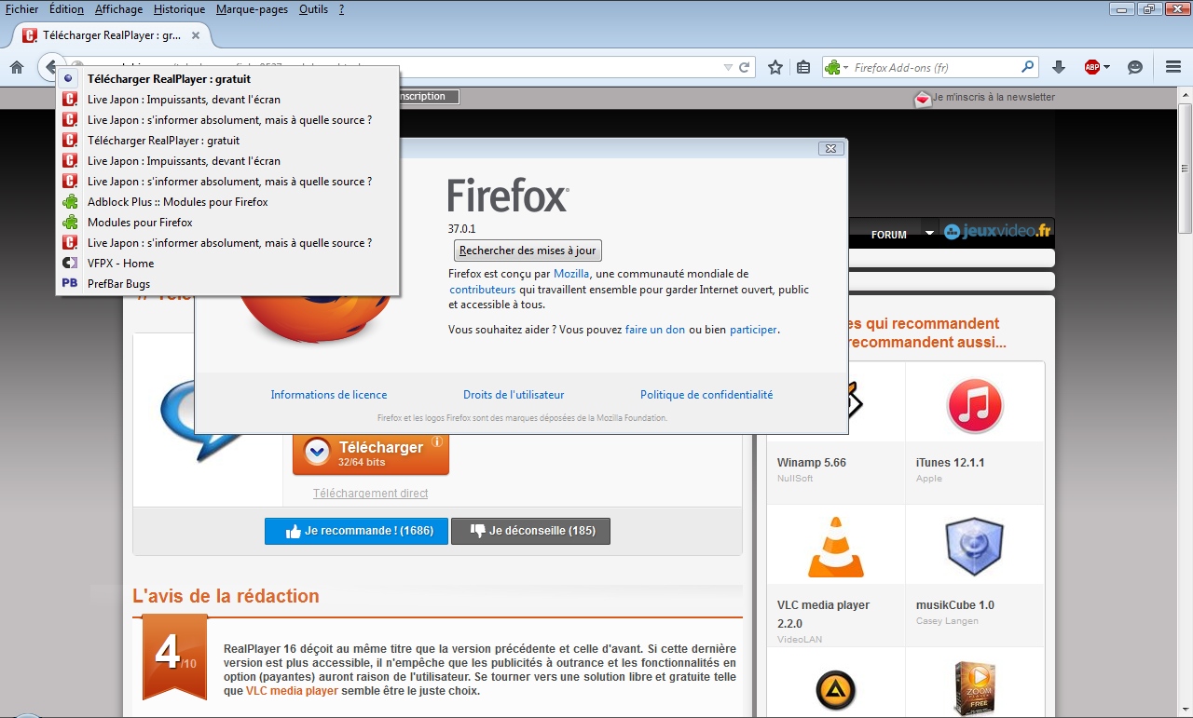Click the magnifier in the search field
1193x718 pixels.
pyautogui.click(x=1028, y=67)
